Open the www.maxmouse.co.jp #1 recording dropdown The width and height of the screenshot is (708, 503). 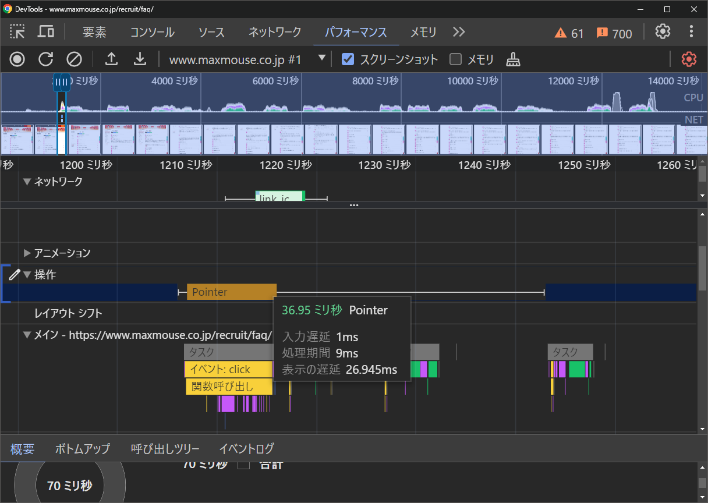tap(247, 59)
